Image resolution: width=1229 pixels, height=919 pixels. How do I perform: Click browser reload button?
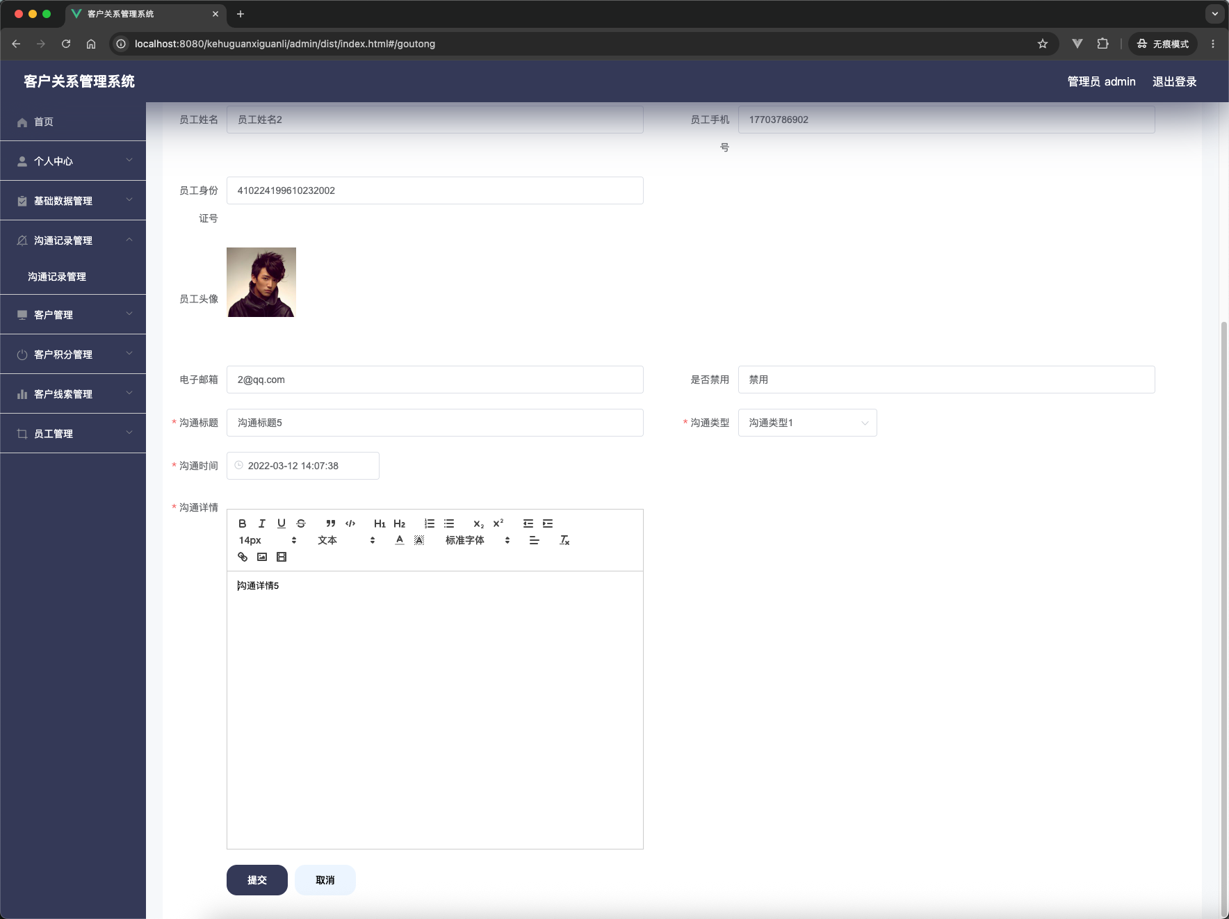[x=66, y=44]
